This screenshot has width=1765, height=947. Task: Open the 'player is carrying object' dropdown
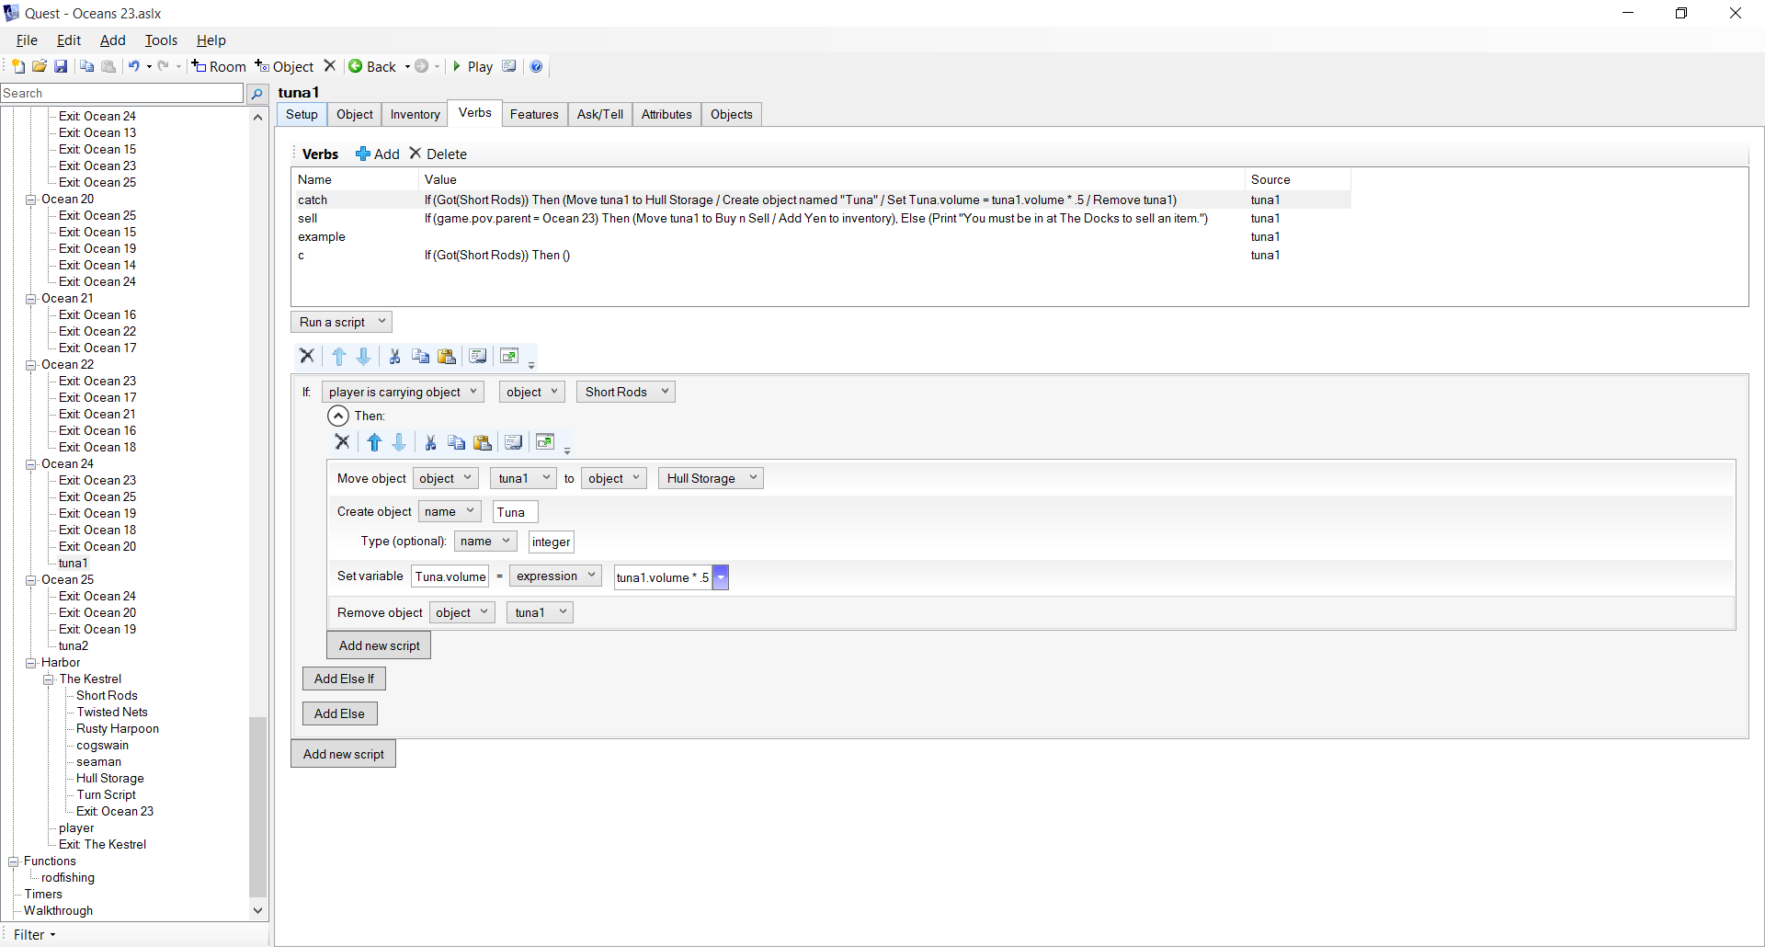pos(403,392)
